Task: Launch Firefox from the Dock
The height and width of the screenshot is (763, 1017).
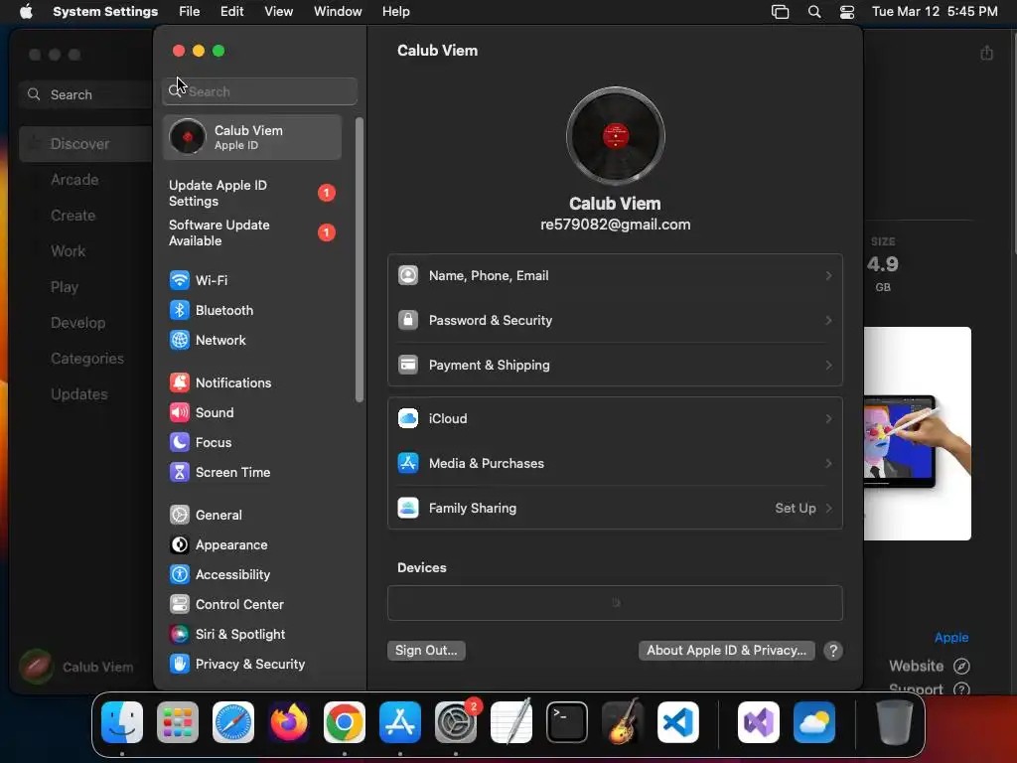Action: (x=289, y=722)
